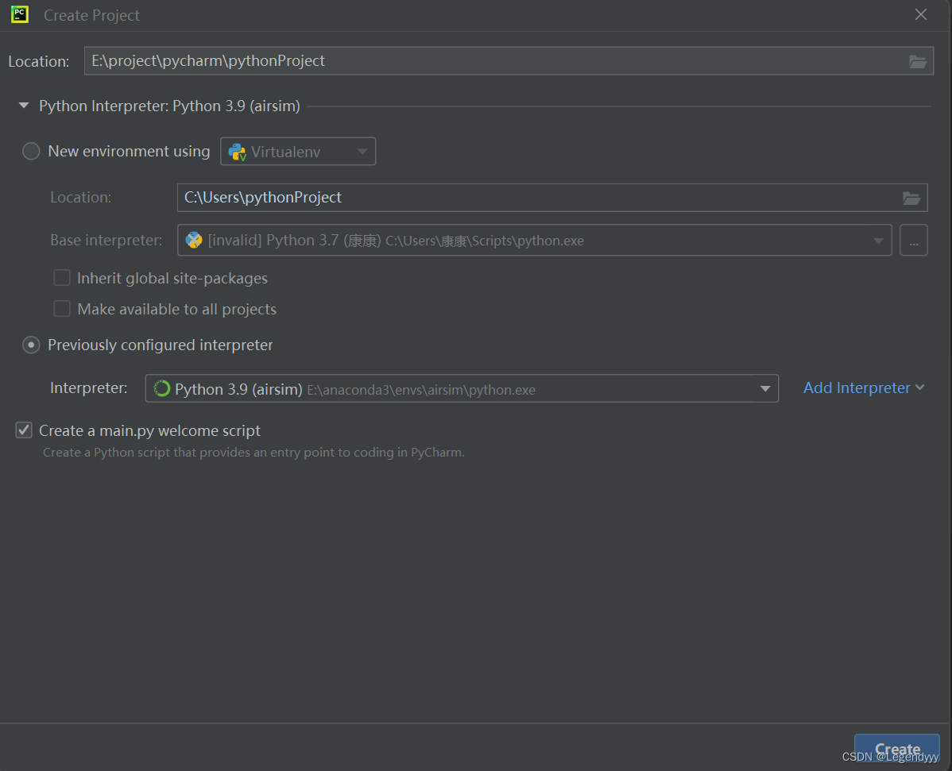
Task: Click the invalid Python 3.7 interpreter icon
Action: point(194,241)
